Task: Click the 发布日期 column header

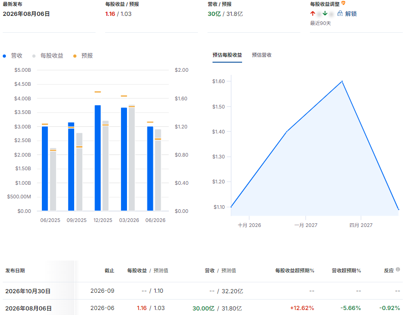Action: [x=15, y=271]
